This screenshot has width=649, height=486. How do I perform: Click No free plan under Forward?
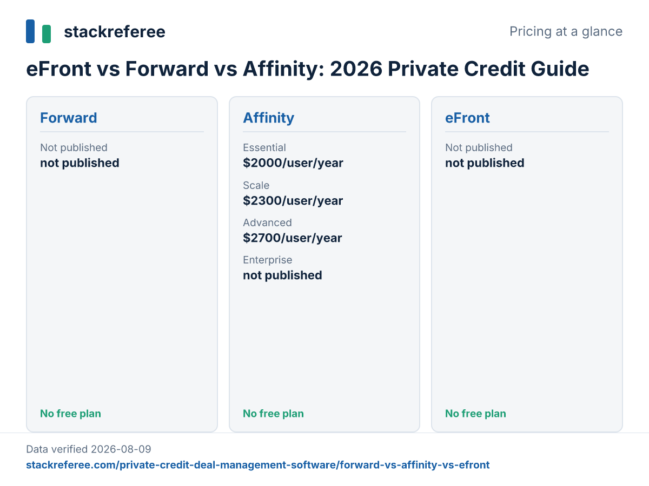point(70,414)
